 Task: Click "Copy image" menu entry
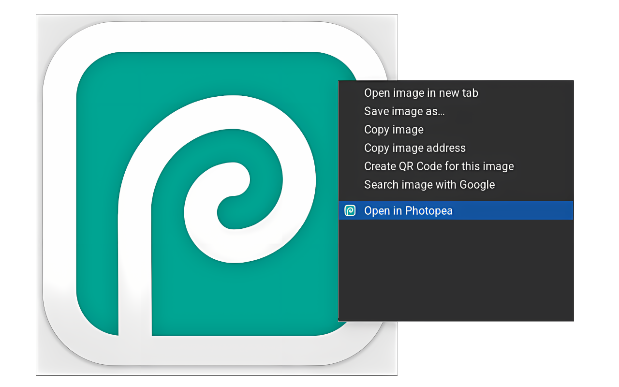(x=456, y=130)
